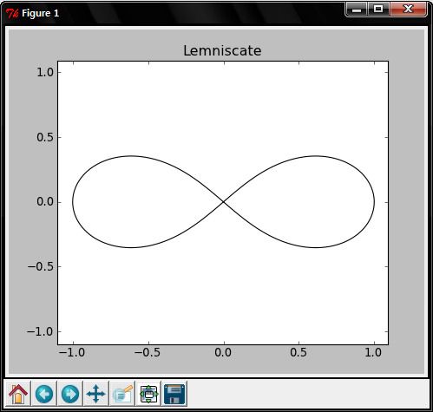Viewport: 433px width, 412px height.
Task: Click the lemniscate curve crossing at origin
Action: pos(224,202)
